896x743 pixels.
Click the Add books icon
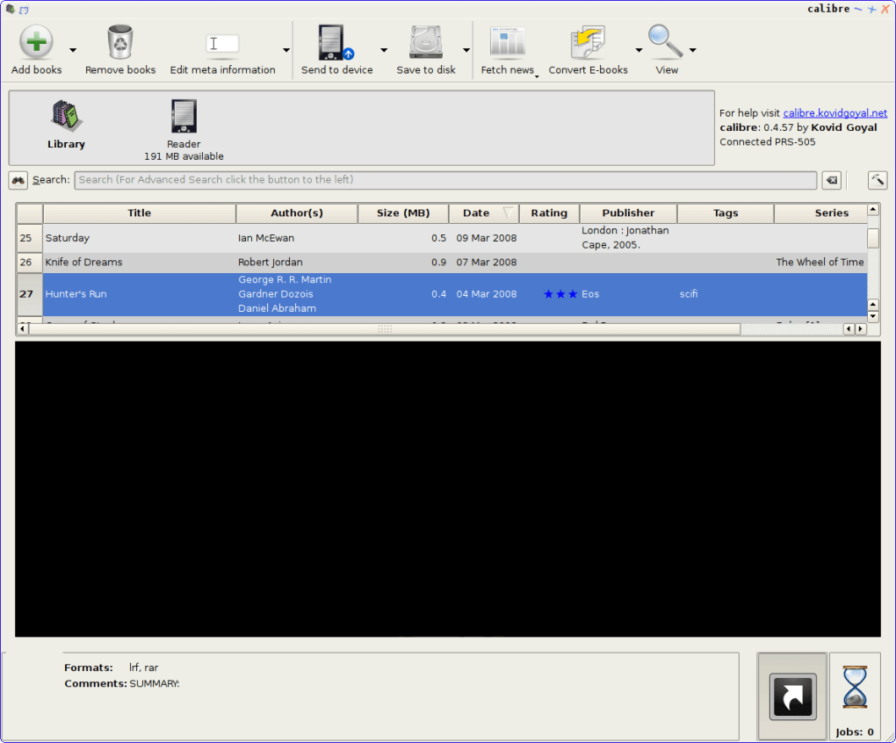35,40
